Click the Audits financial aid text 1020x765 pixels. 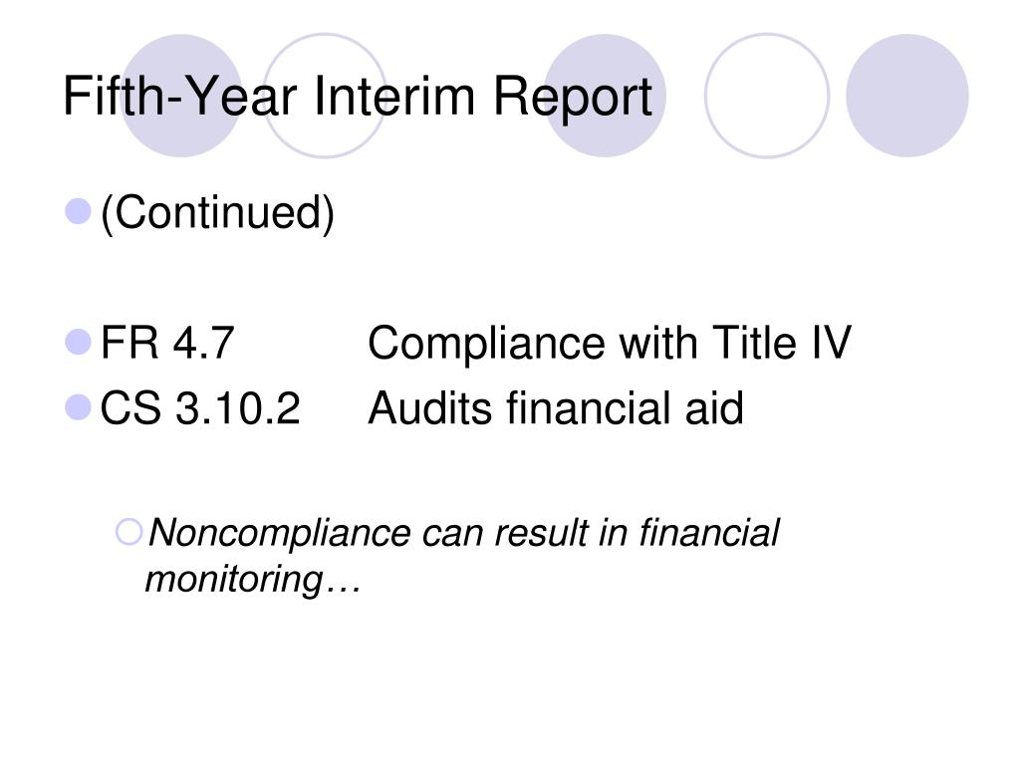click(x=556, y=408)
